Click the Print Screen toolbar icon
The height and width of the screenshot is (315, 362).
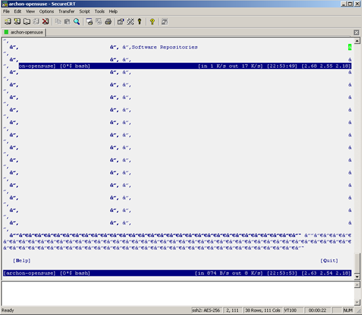(89, 22)
